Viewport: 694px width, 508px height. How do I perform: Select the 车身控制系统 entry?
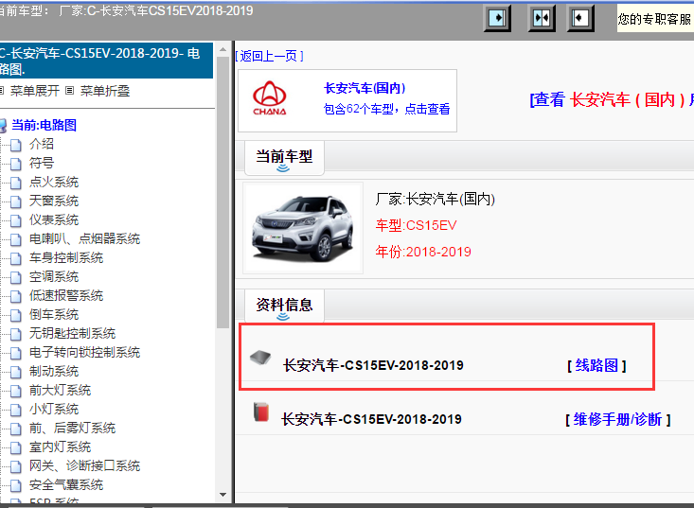pos(66,257)
